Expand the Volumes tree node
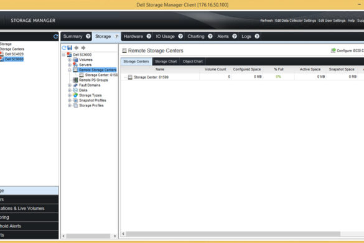This screenshot has height=243, width=364. tap(70, 60)
